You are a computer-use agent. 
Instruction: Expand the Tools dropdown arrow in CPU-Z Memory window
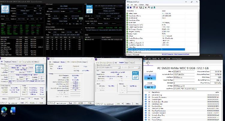click(x=75, y=103)
